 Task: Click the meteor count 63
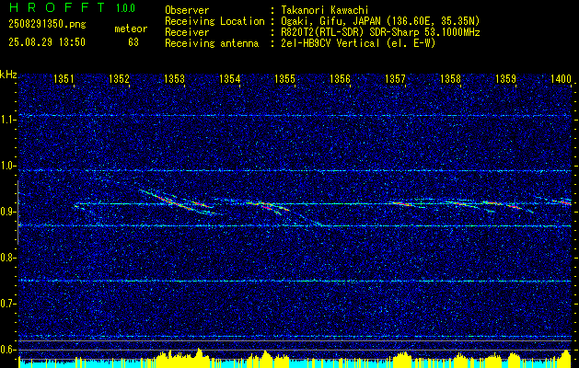pos(133,42)
